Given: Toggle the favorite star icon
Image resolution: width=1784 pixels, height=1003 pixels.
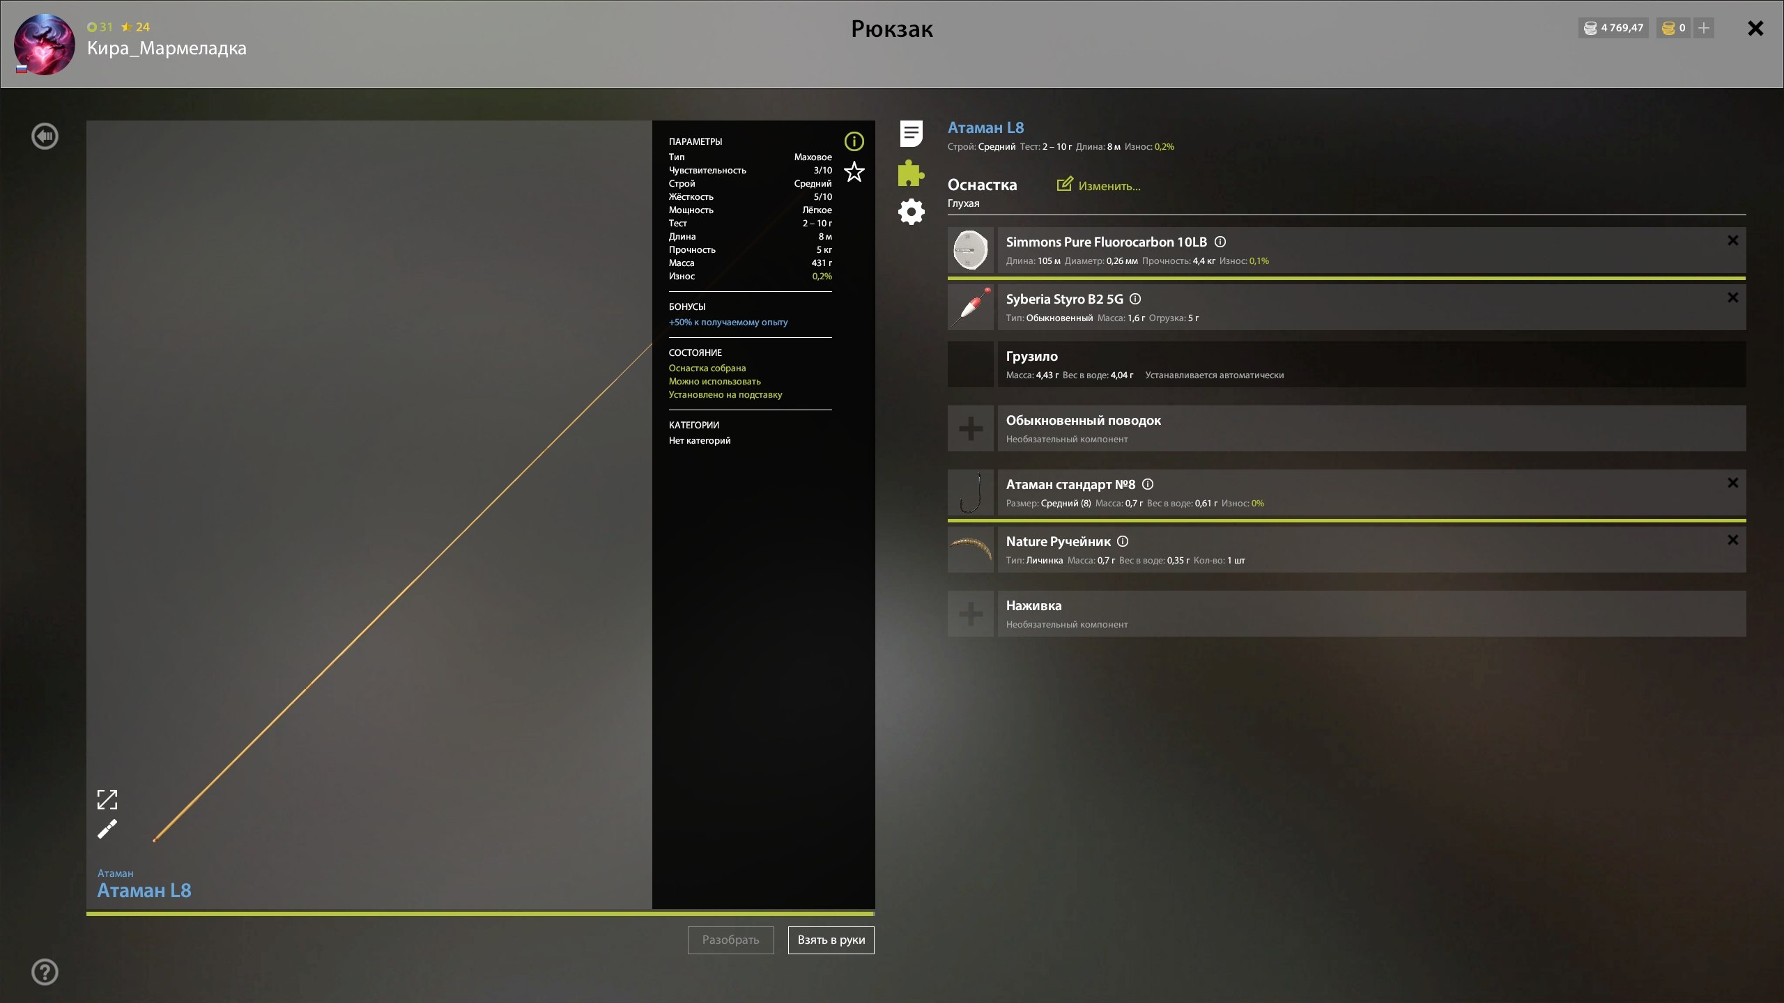Looking at the screenshot, I should pos(854,171).
